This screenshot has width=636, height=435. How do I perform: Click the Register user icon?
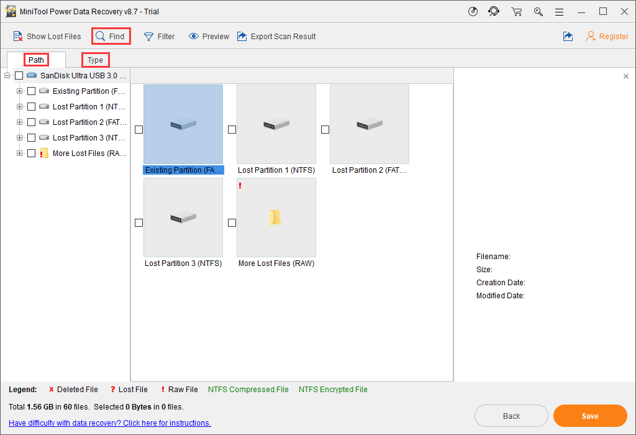tap(591, 37)
